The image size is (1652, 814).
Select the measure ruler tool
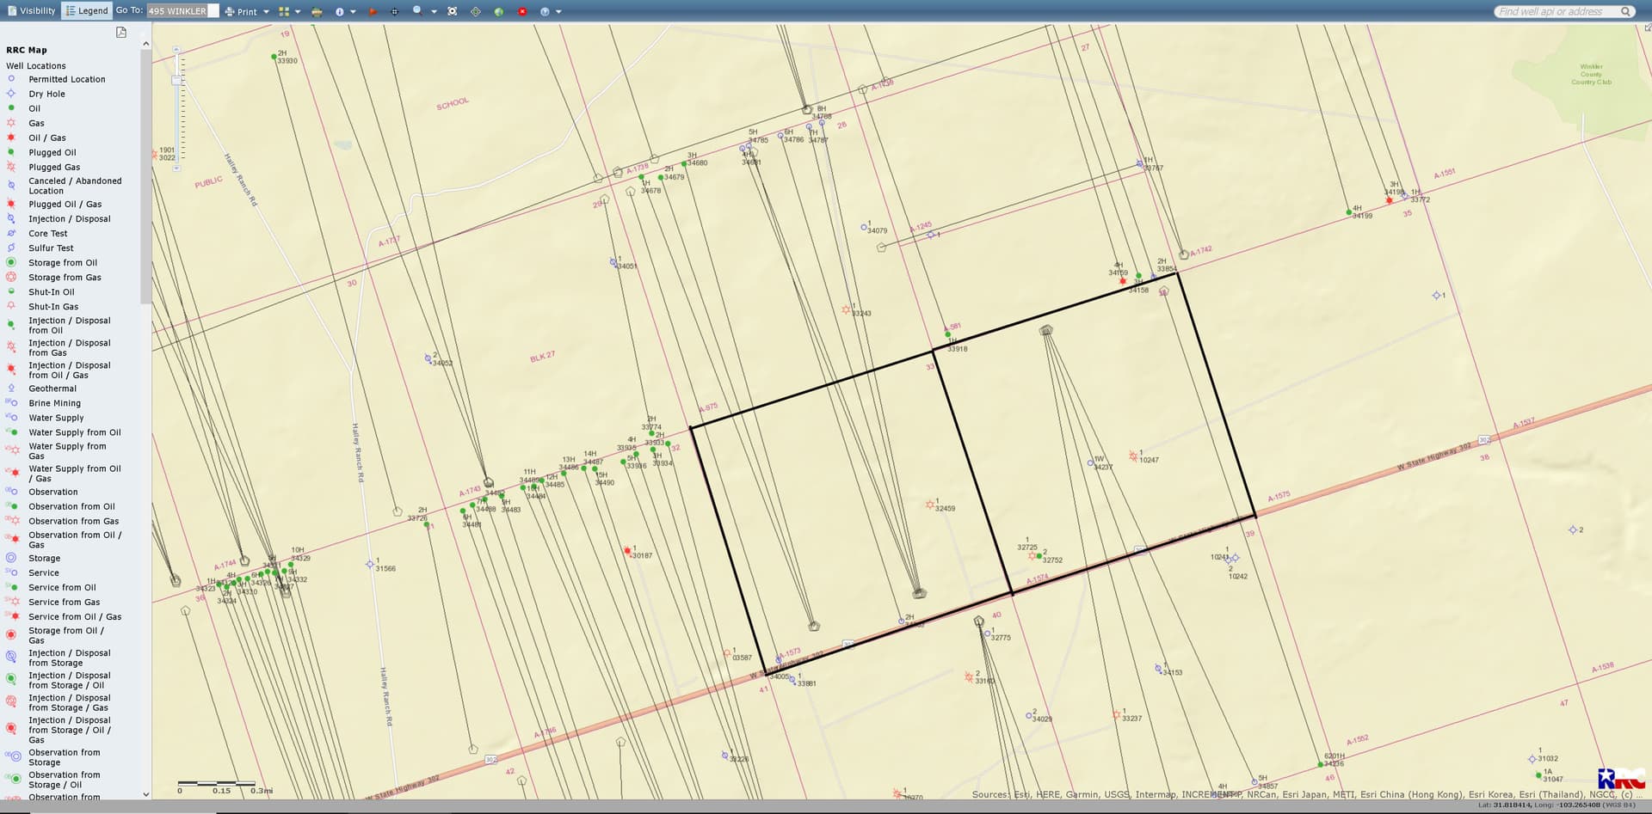317,11
